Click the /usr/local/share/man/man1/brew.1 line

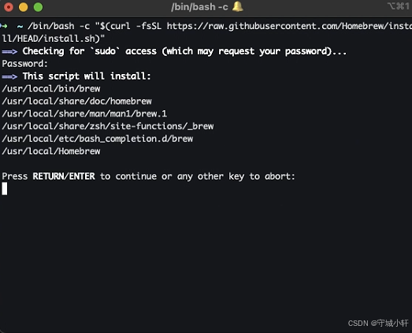[84, 114]
